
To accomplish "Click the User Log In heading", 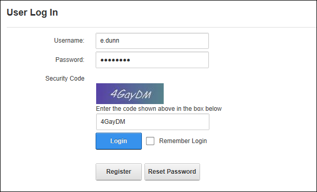I will point(32,12).
